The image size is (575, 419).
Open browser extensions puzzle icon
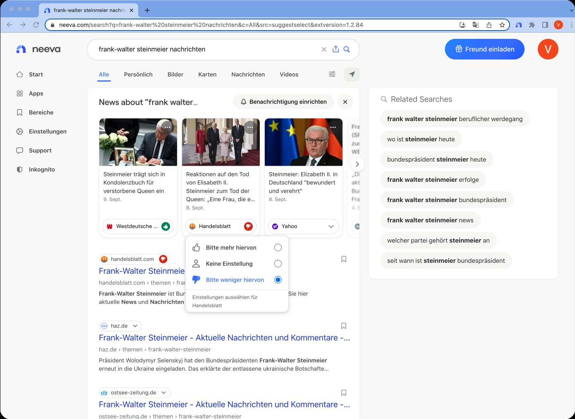pyautogui.click(x=532, y=25)
